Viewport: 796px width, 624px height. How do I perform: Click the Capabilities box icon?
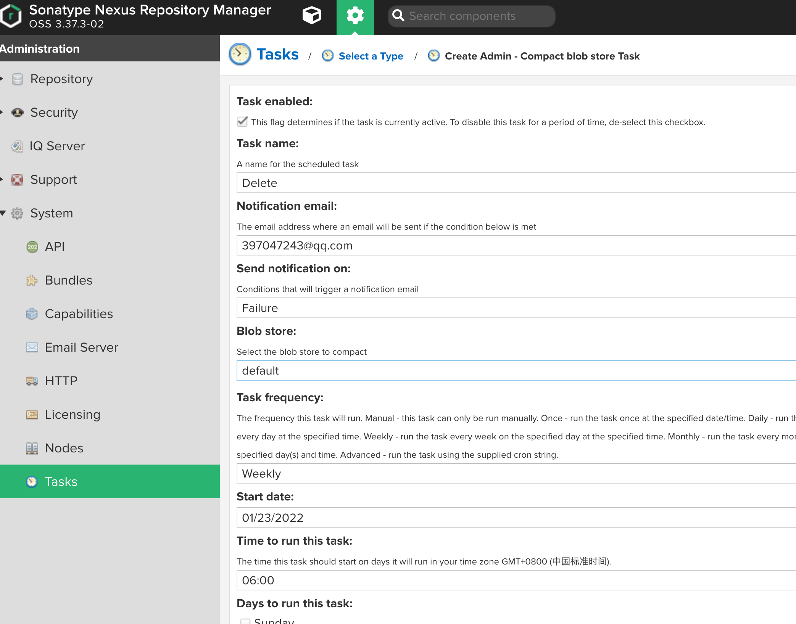32,314
